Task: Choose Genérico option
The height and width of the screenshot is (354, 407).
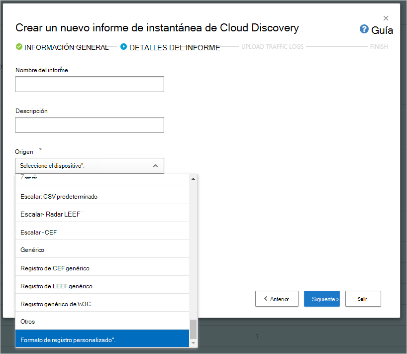Action: [x=102, y=250]
